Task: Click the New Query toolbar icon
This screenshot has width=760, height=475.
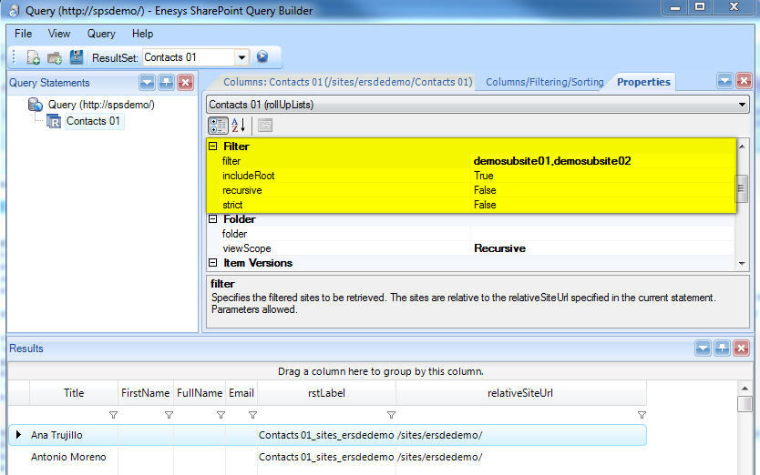Action: click(x=33, y=57)
